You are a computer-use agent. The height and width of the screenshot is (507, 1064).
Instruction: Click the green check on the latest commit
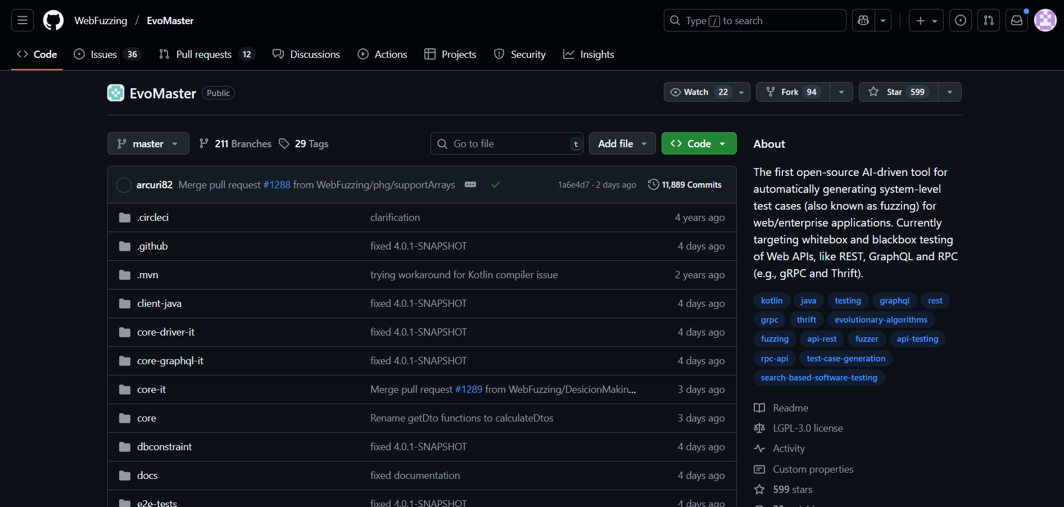tap(495, 184)
